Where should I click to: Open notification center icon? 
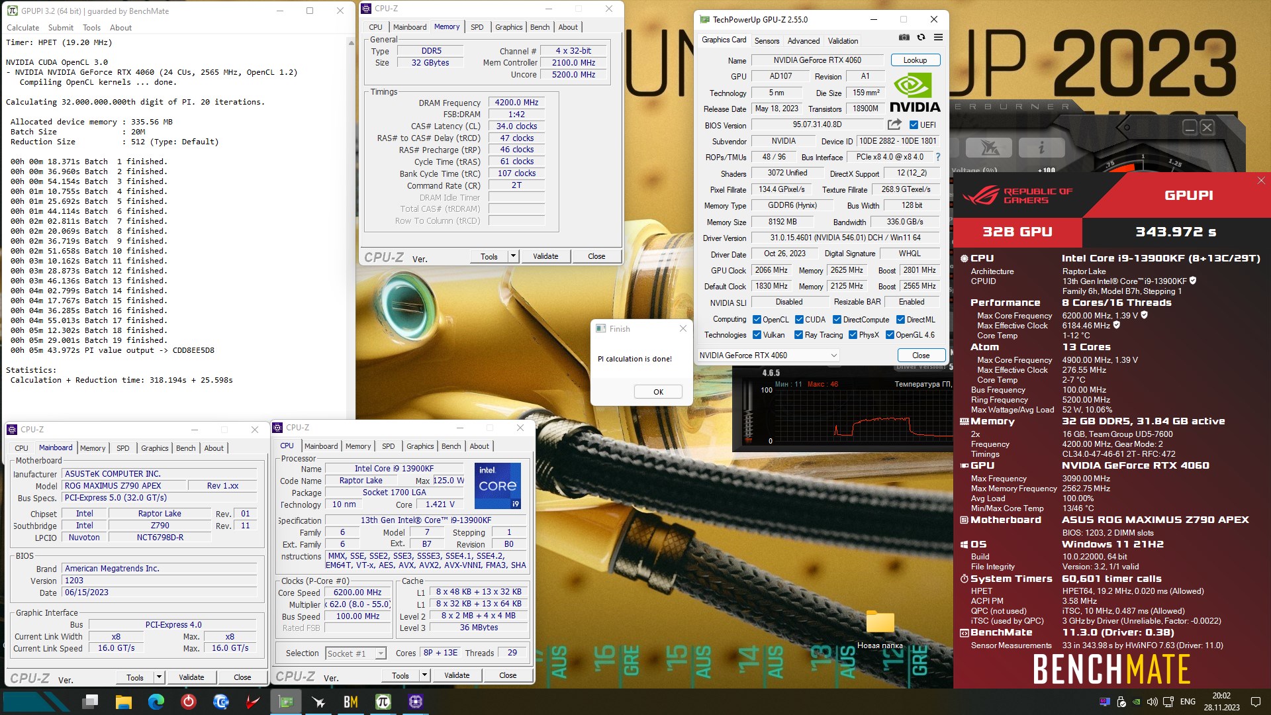[1256, 702]
